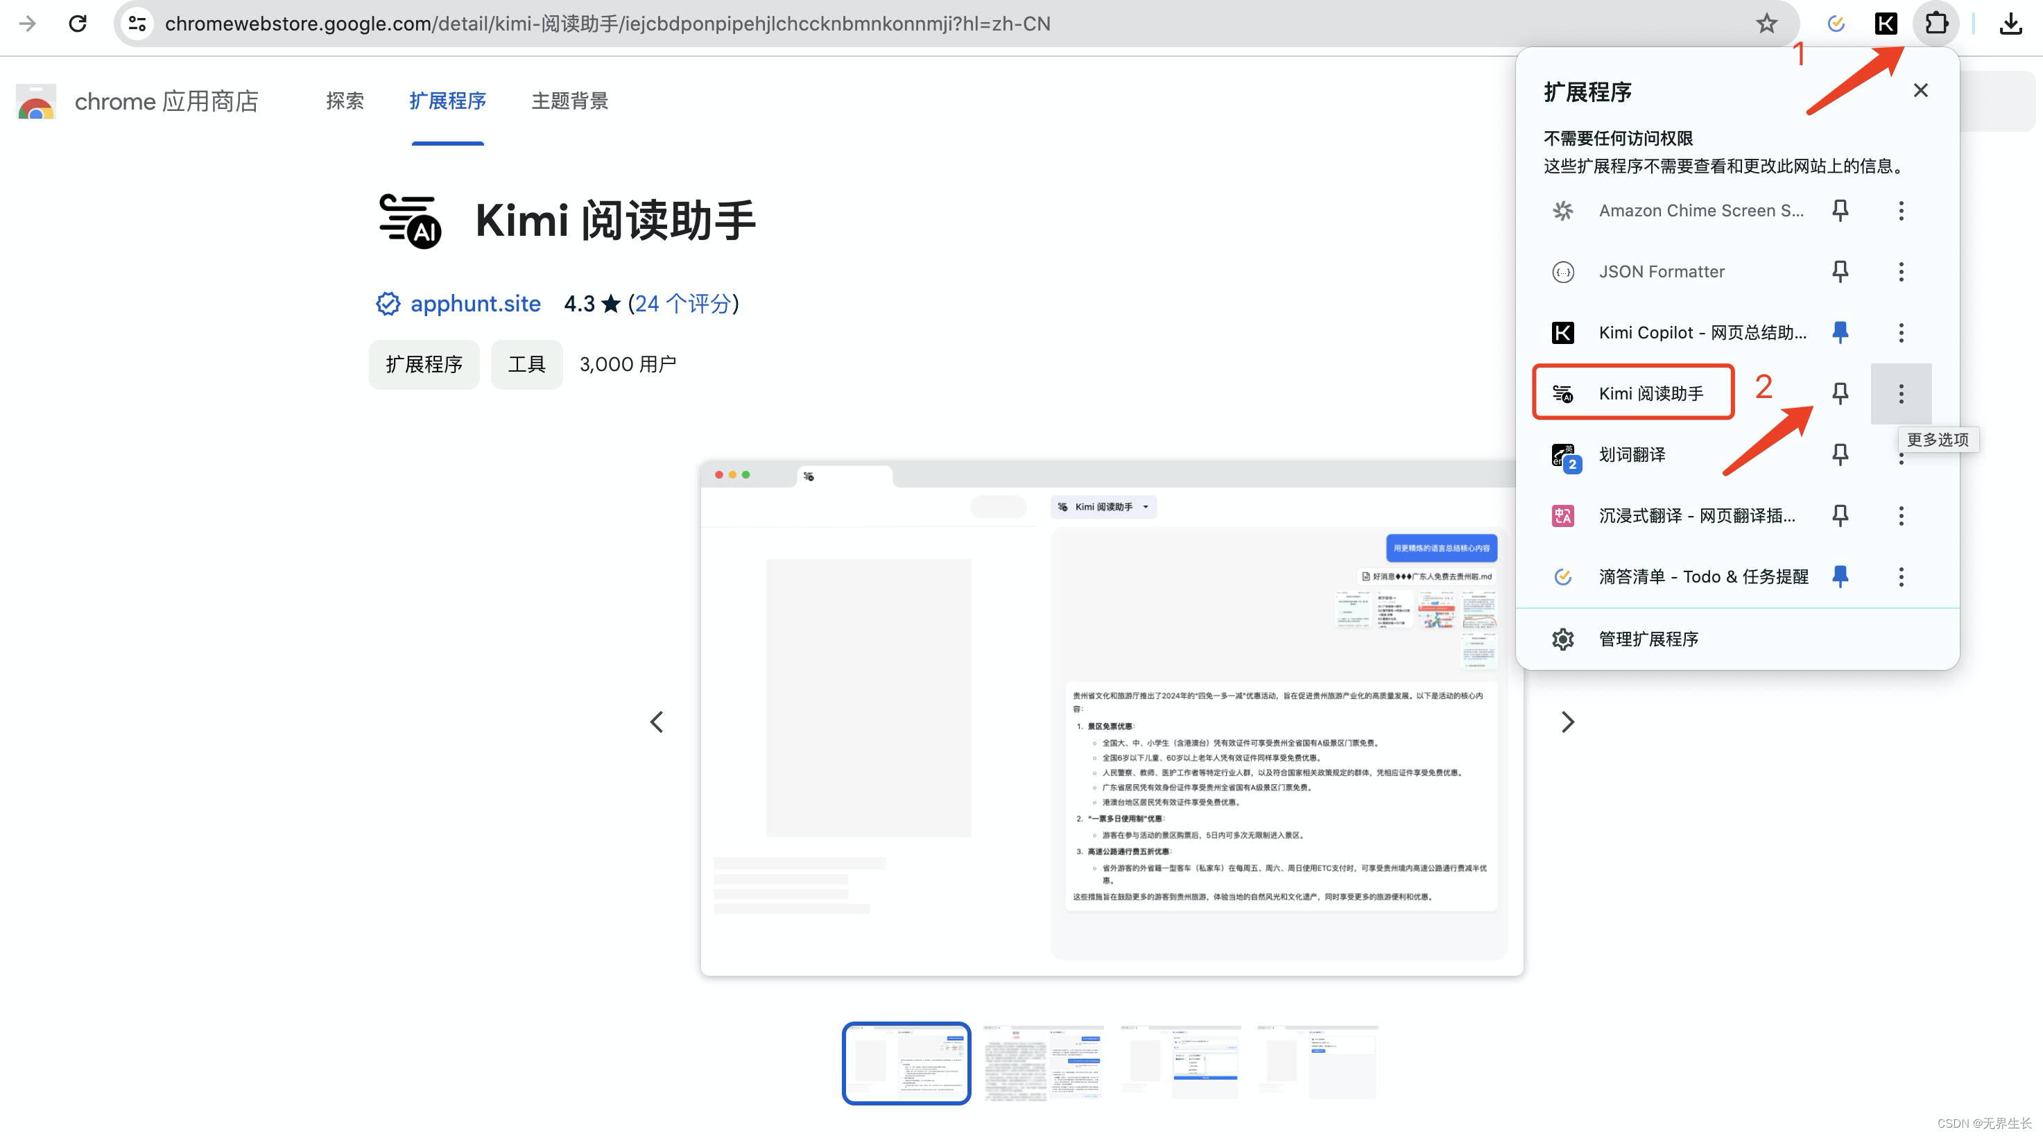Open more options for Kimi Copilot
Viewport: 2043px width, 1136px height.
click(1901, 332)
